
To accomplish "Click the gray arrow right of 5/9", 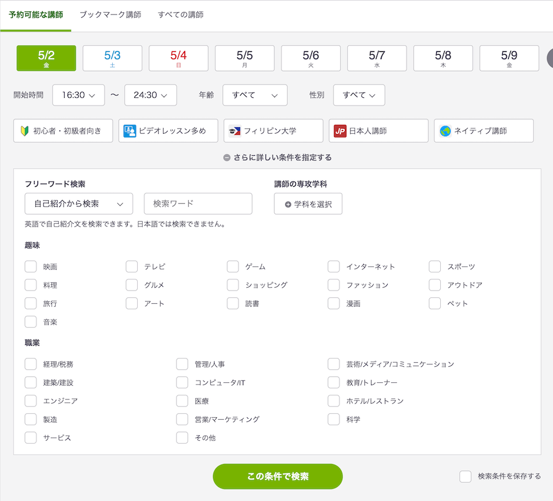I will 549,59.
